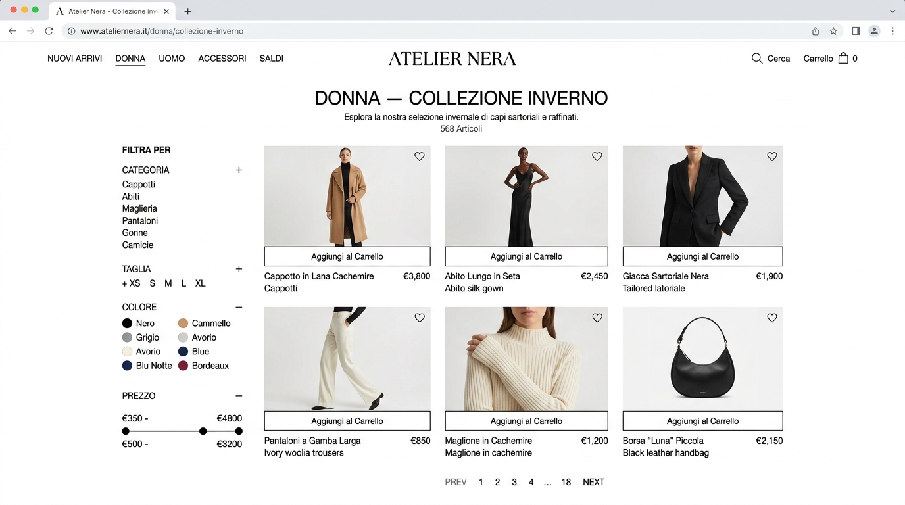This screenshot has height=505, width=905.
Task: Filter by Blu Notte color swatch
Action: 127,366
